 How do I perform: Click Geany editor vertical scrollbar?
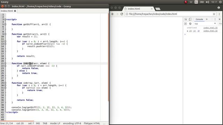[x=108, y=57]
